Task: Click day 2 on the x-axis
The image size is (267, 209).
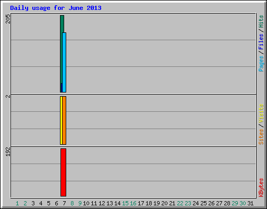Action: click(x=25, y=203)
